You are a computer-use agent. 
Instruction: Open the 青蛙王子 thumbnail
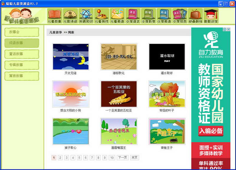(x=167, y=131)
